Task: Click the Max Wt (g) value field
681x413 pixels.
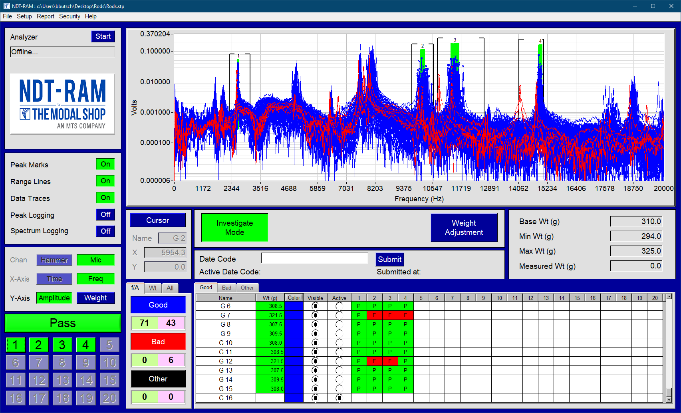Action: [636, 251]
